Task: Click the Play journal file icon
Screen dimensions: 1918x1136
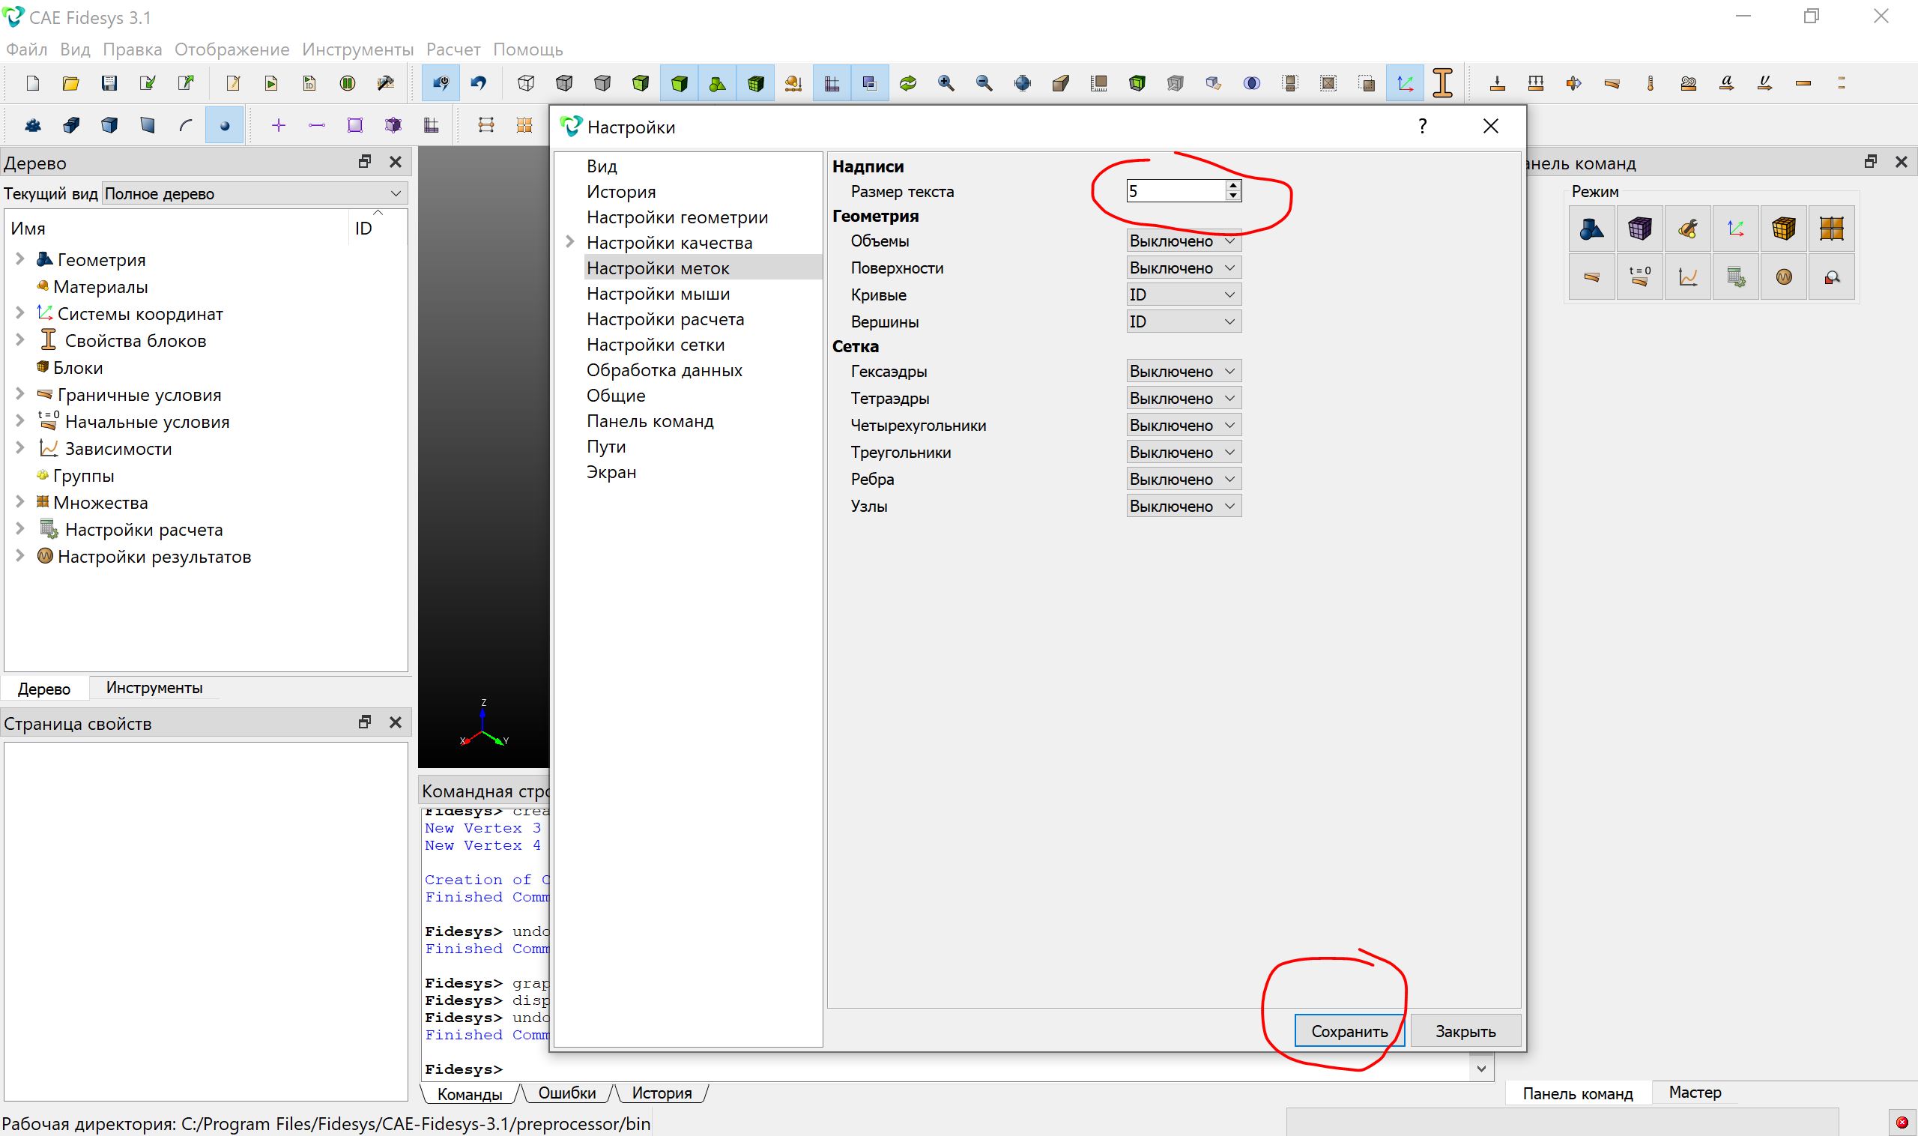Action: (x=271, y=83)
